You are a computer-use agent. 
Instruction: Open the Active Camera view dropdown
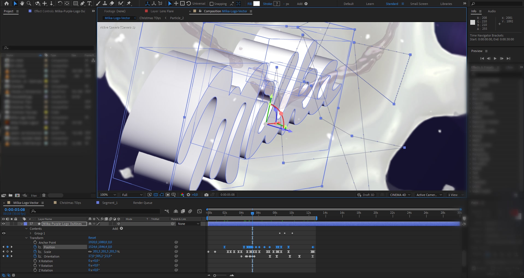coord(429,195)
